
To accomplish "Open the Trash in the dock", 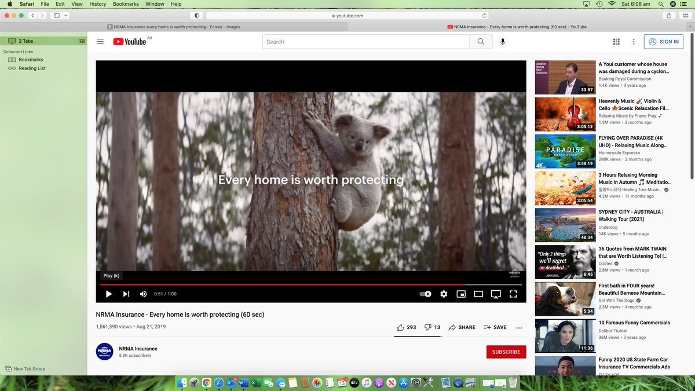I will point(512,383).
